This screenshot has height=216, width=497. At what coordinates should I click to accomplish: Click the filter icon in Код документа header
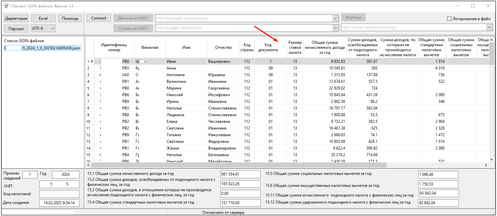284,47
